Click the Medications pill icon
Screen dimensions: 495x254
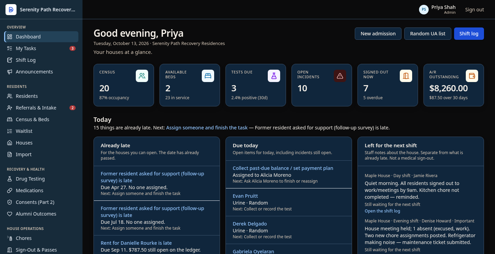point(10,190)
